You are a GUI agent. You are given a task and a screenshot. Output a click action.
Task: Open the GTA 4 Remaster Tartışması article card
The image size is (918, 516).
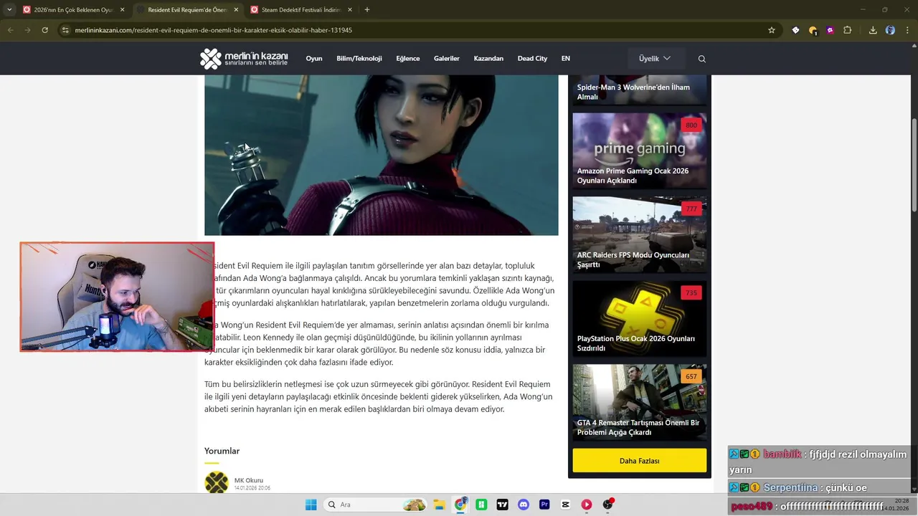pyautogui.click(x=640, y=402)
